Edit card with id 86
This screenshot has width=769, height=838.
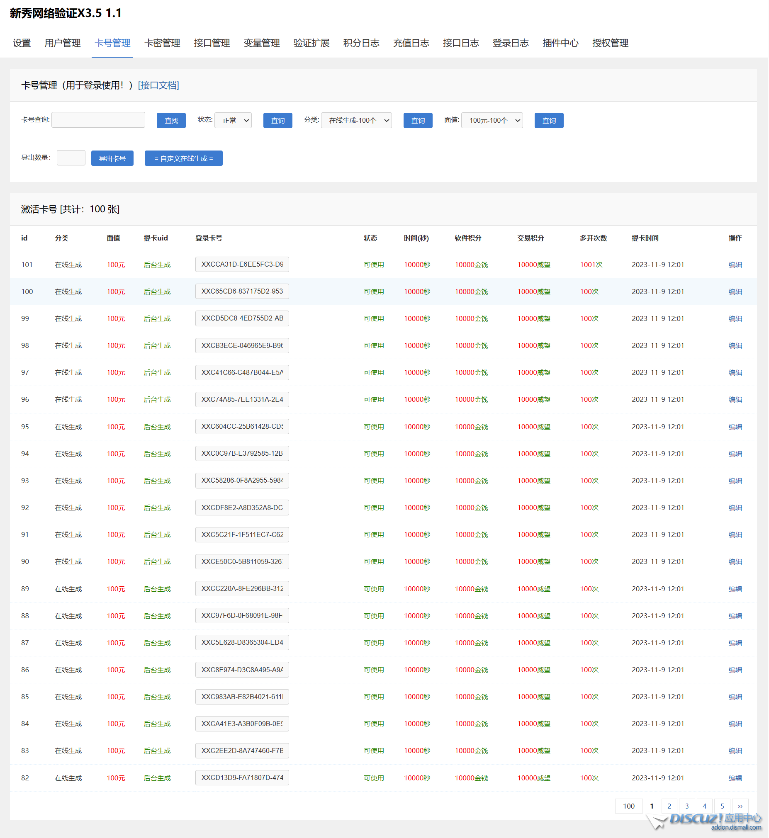click(x=735, y=670)
